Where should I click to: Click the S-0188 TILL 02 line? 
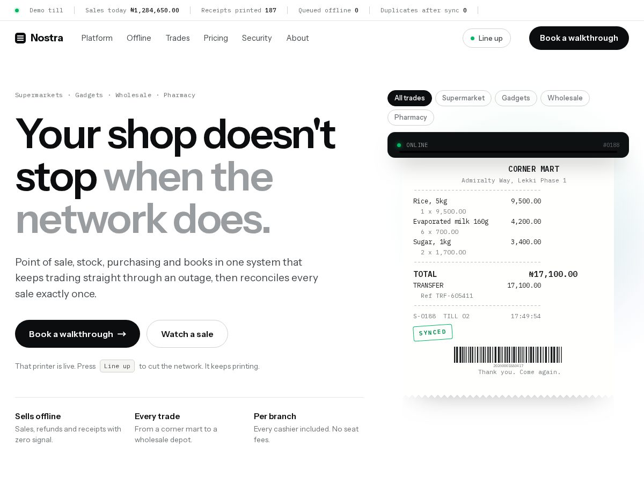pyautogui.click(x=441, y=316)
